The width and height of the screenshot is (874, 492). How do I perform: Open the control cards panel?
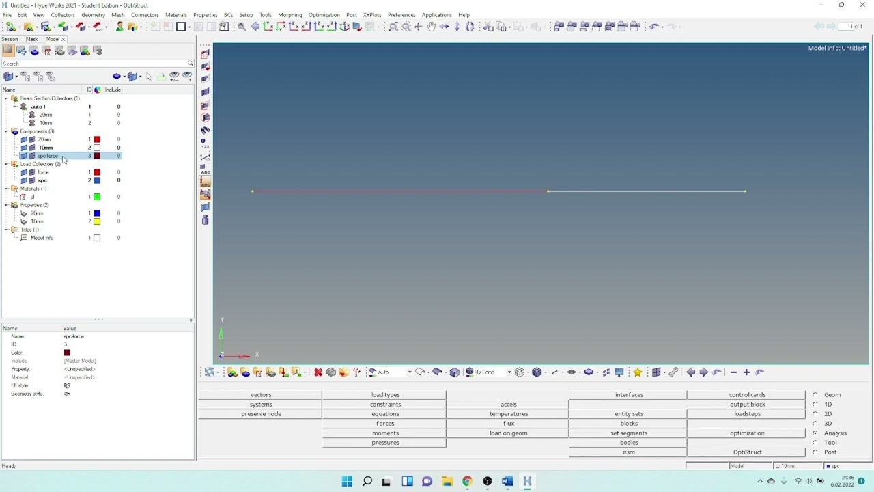[x=747, y=395]
